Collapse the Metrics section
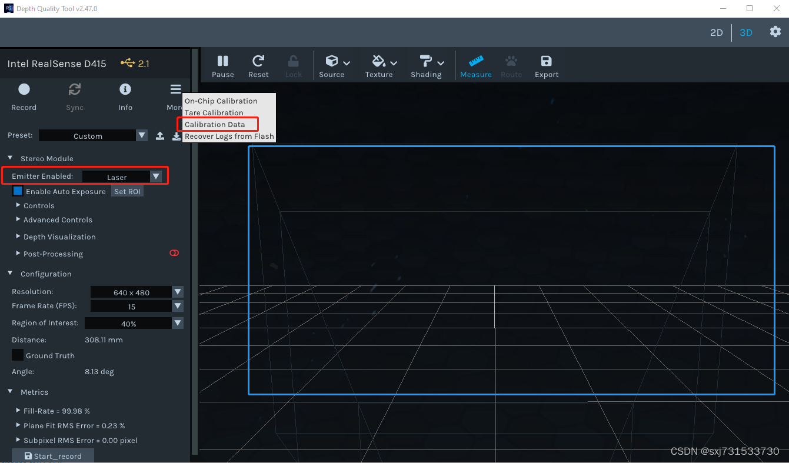789x463 pixels. click(x=10, y=392)
